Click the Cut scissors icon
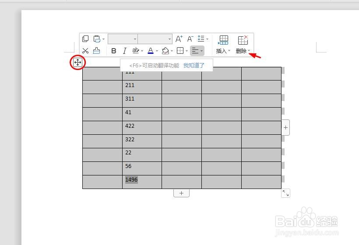The image size is (359, 245). click(85, 51)
